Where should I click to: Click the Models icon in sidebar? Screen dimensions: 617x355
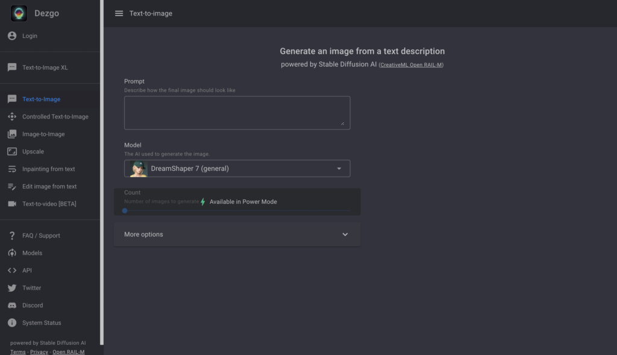[x=12, y=253]
